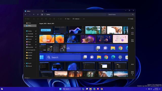
Task: Click the Delete trash icon in toolbar
Action: [54, 19]
